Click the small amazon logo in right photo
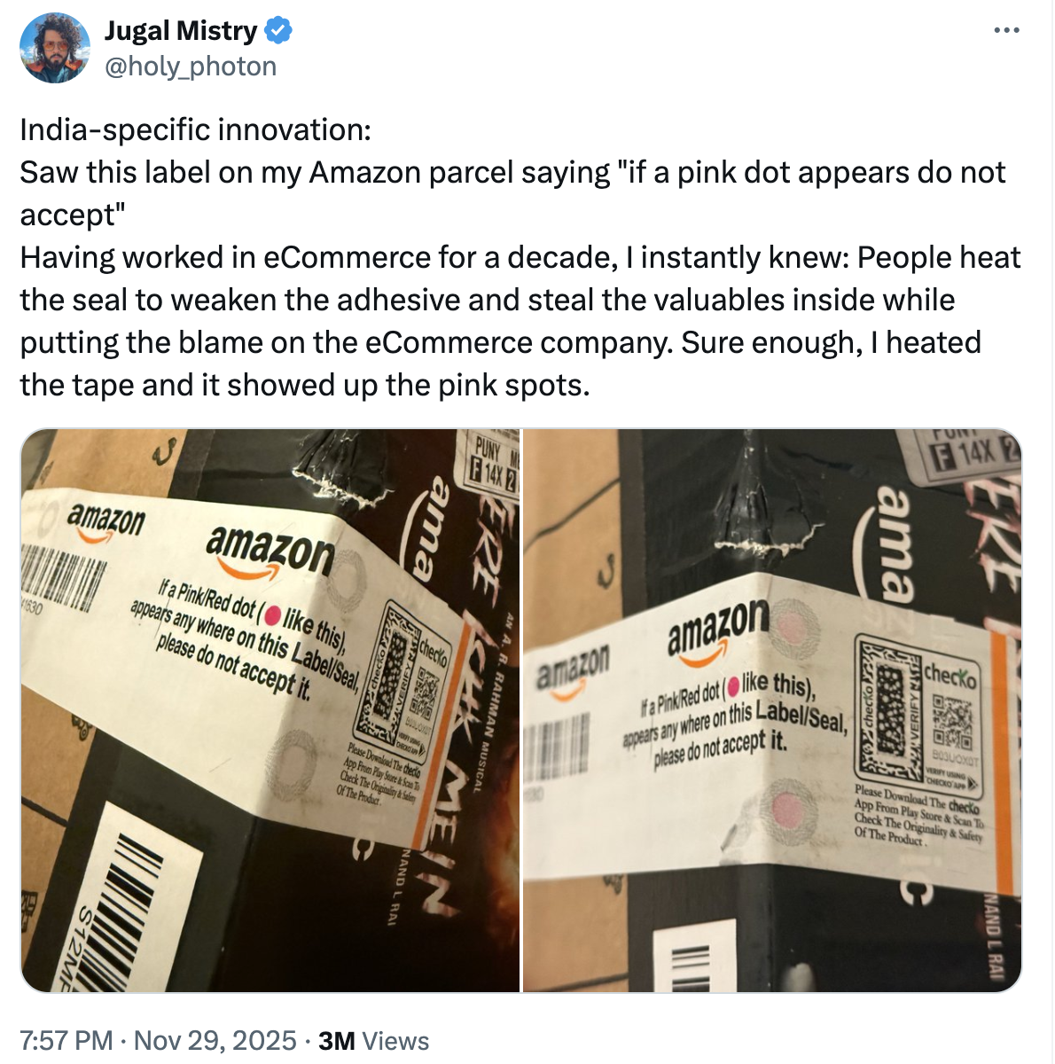This screenshot has height=1064, width=1055. pyautogui.click(x=574, y=664)
